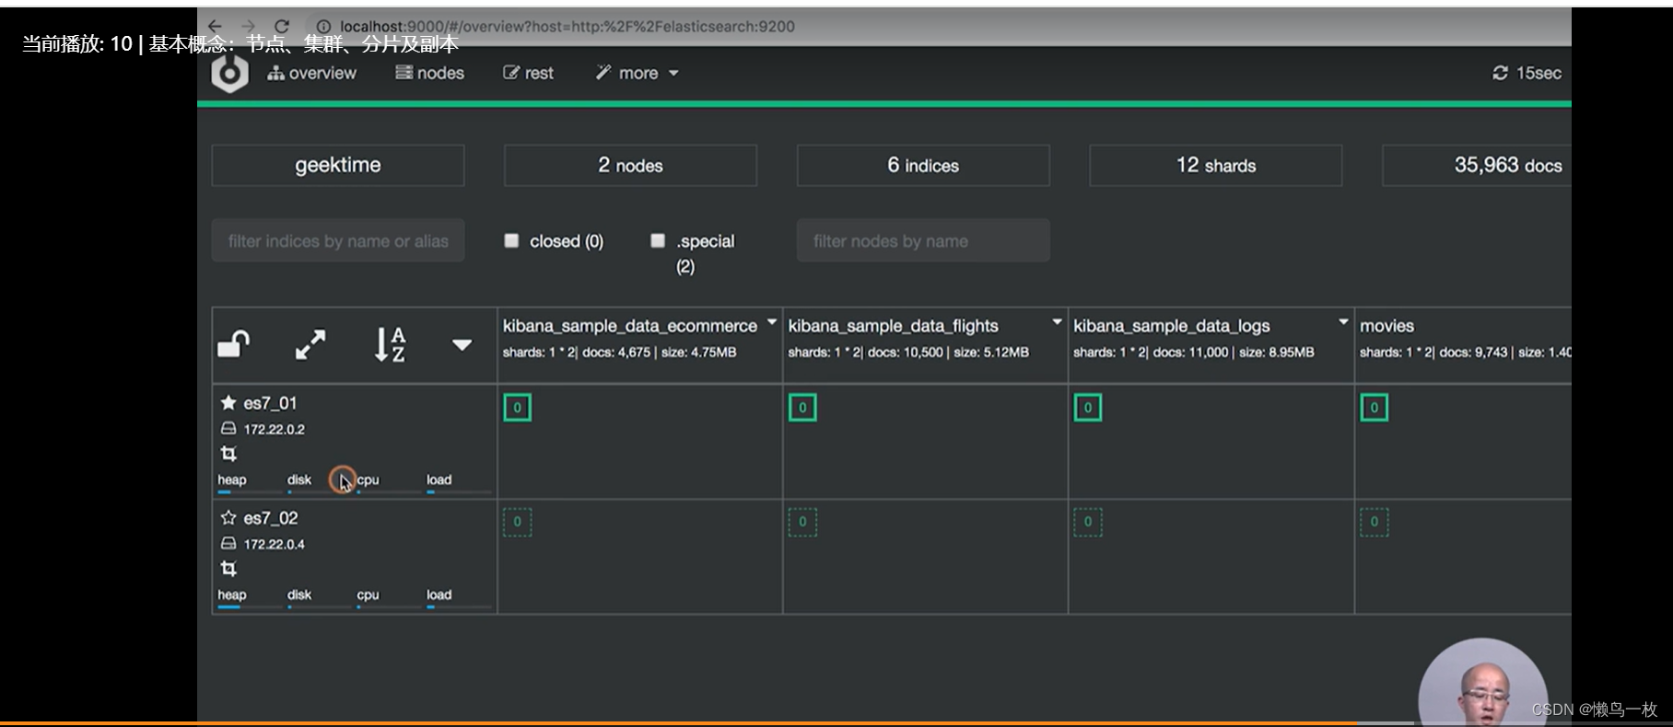This screenshot has width=1673, height=727.
Task: Select flights primary shard 0 on es7_01
Action: click(x=802, y=407)
